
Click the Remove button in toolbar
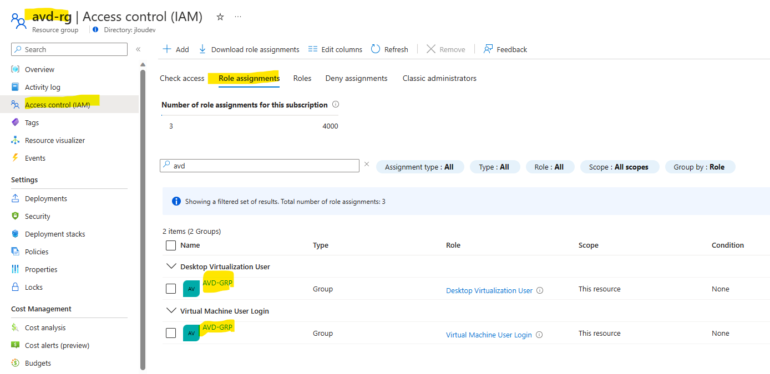tap(446, 49)
